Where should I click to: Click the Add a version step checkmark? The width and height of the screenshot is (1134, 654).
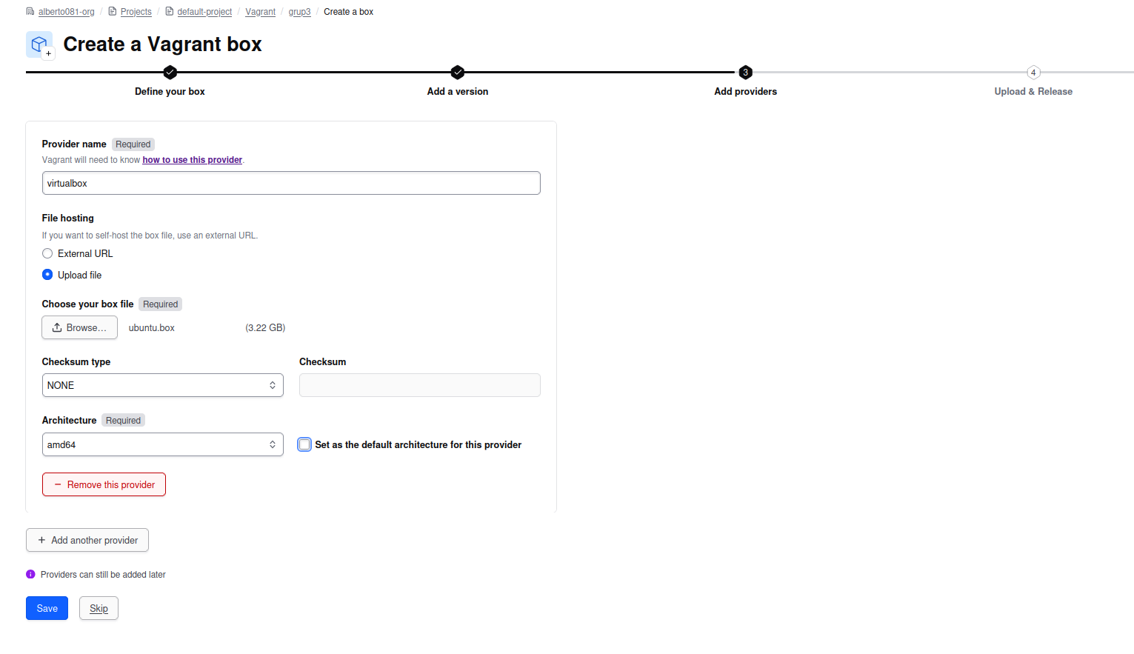click(457, 72)
